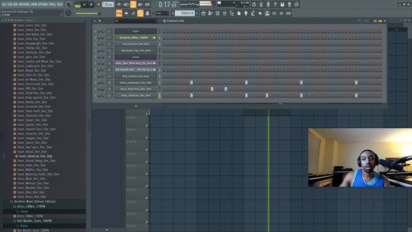Select the Kick_Smasher_One Shot channel button

[136, 76]
